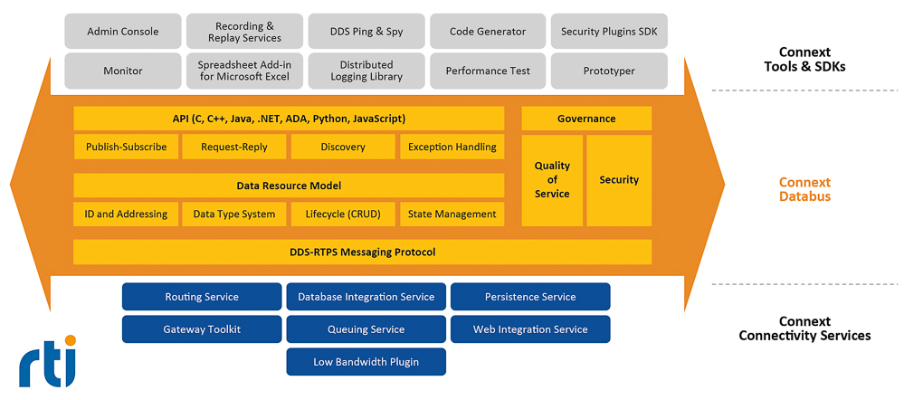904x400 pixels.
Task: Click the Low Bandwidth Plugin box
Action: pos(366,362)
